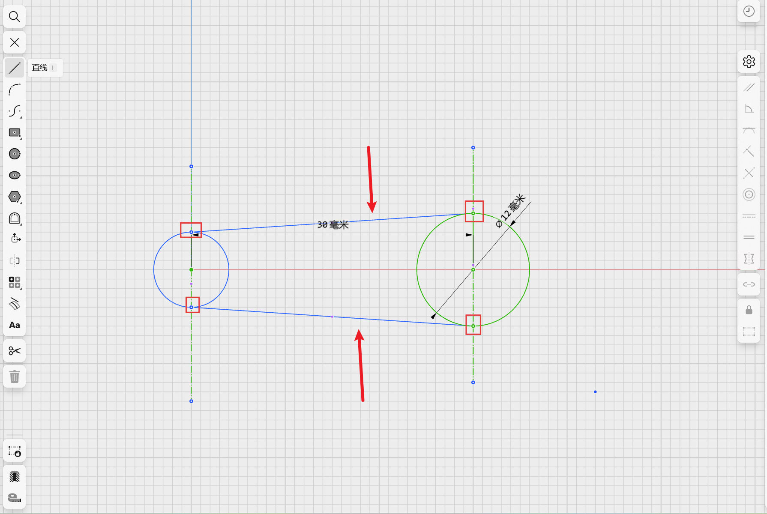Apply the Concentric circles constraint
The width and height of the screenshot is (767, 514).
pyautogui.click(x=749, y=194)
